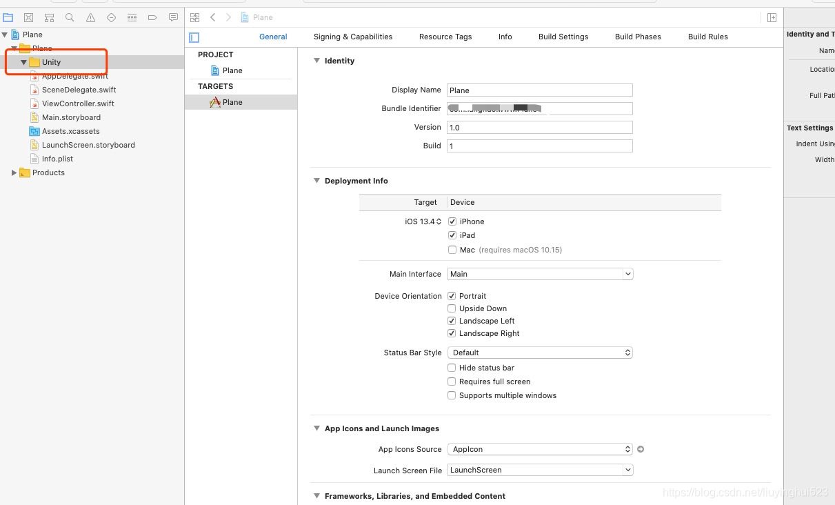Switch to the Build Rules tab
The image size is (835, 505).
click(x=708, y=37)
